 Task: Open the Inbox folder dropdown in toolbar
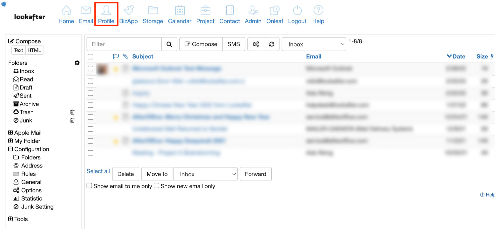coord(314,44)
